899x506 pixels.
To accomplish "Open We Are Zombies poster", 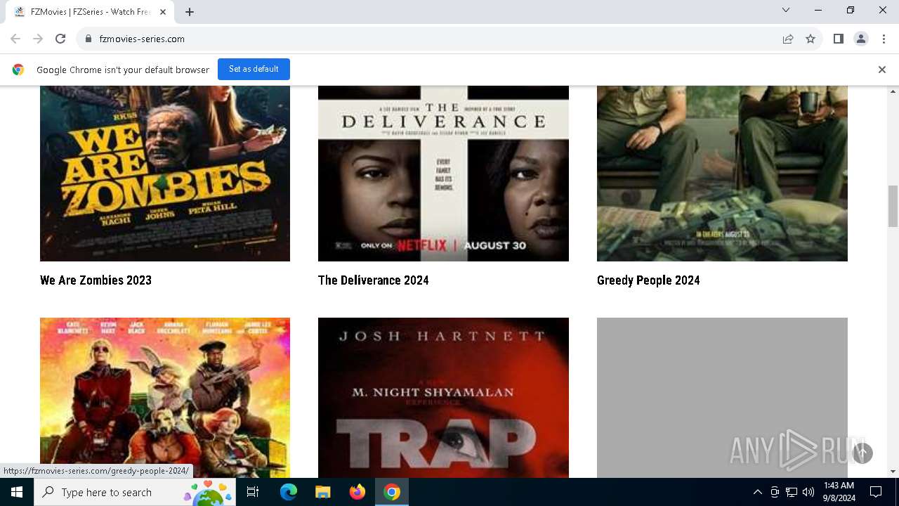I will [x=165, y=174].
